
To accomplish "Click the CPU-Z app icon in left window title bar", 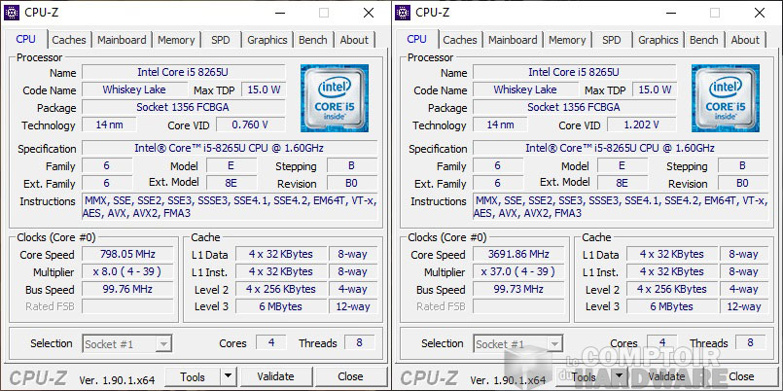I will click(x=11, y=13).
